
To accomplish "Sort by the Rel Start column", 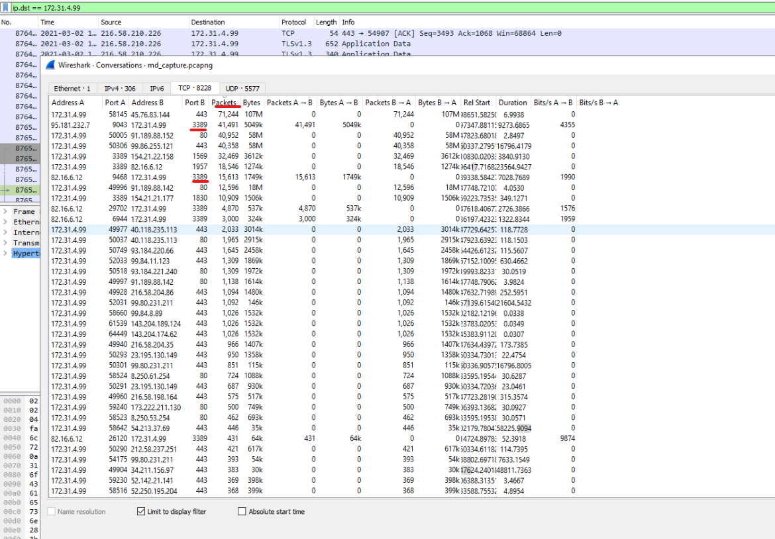I will pyautogui.click(x=477, y=103).
